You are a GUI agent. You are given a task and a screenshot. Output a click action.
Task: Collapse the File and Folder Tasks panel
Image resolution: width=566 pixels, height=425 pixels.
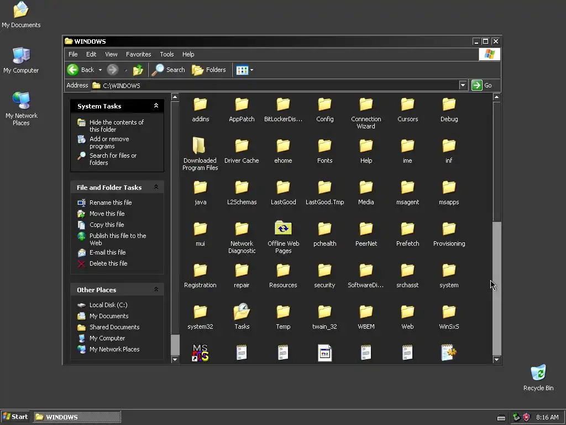[x=156, y=187]
